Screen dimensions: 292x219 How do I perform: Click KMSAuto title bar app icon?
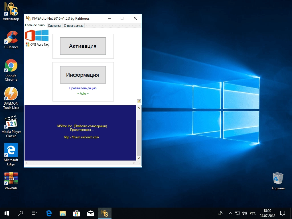coord(28,18)
